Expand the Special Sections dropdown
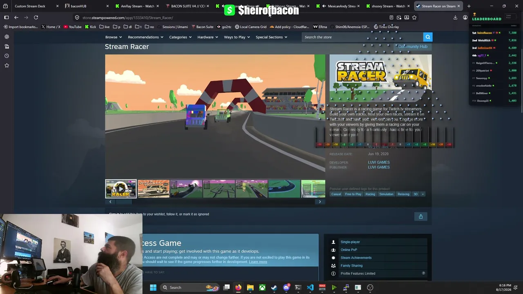 pos(271,37)
